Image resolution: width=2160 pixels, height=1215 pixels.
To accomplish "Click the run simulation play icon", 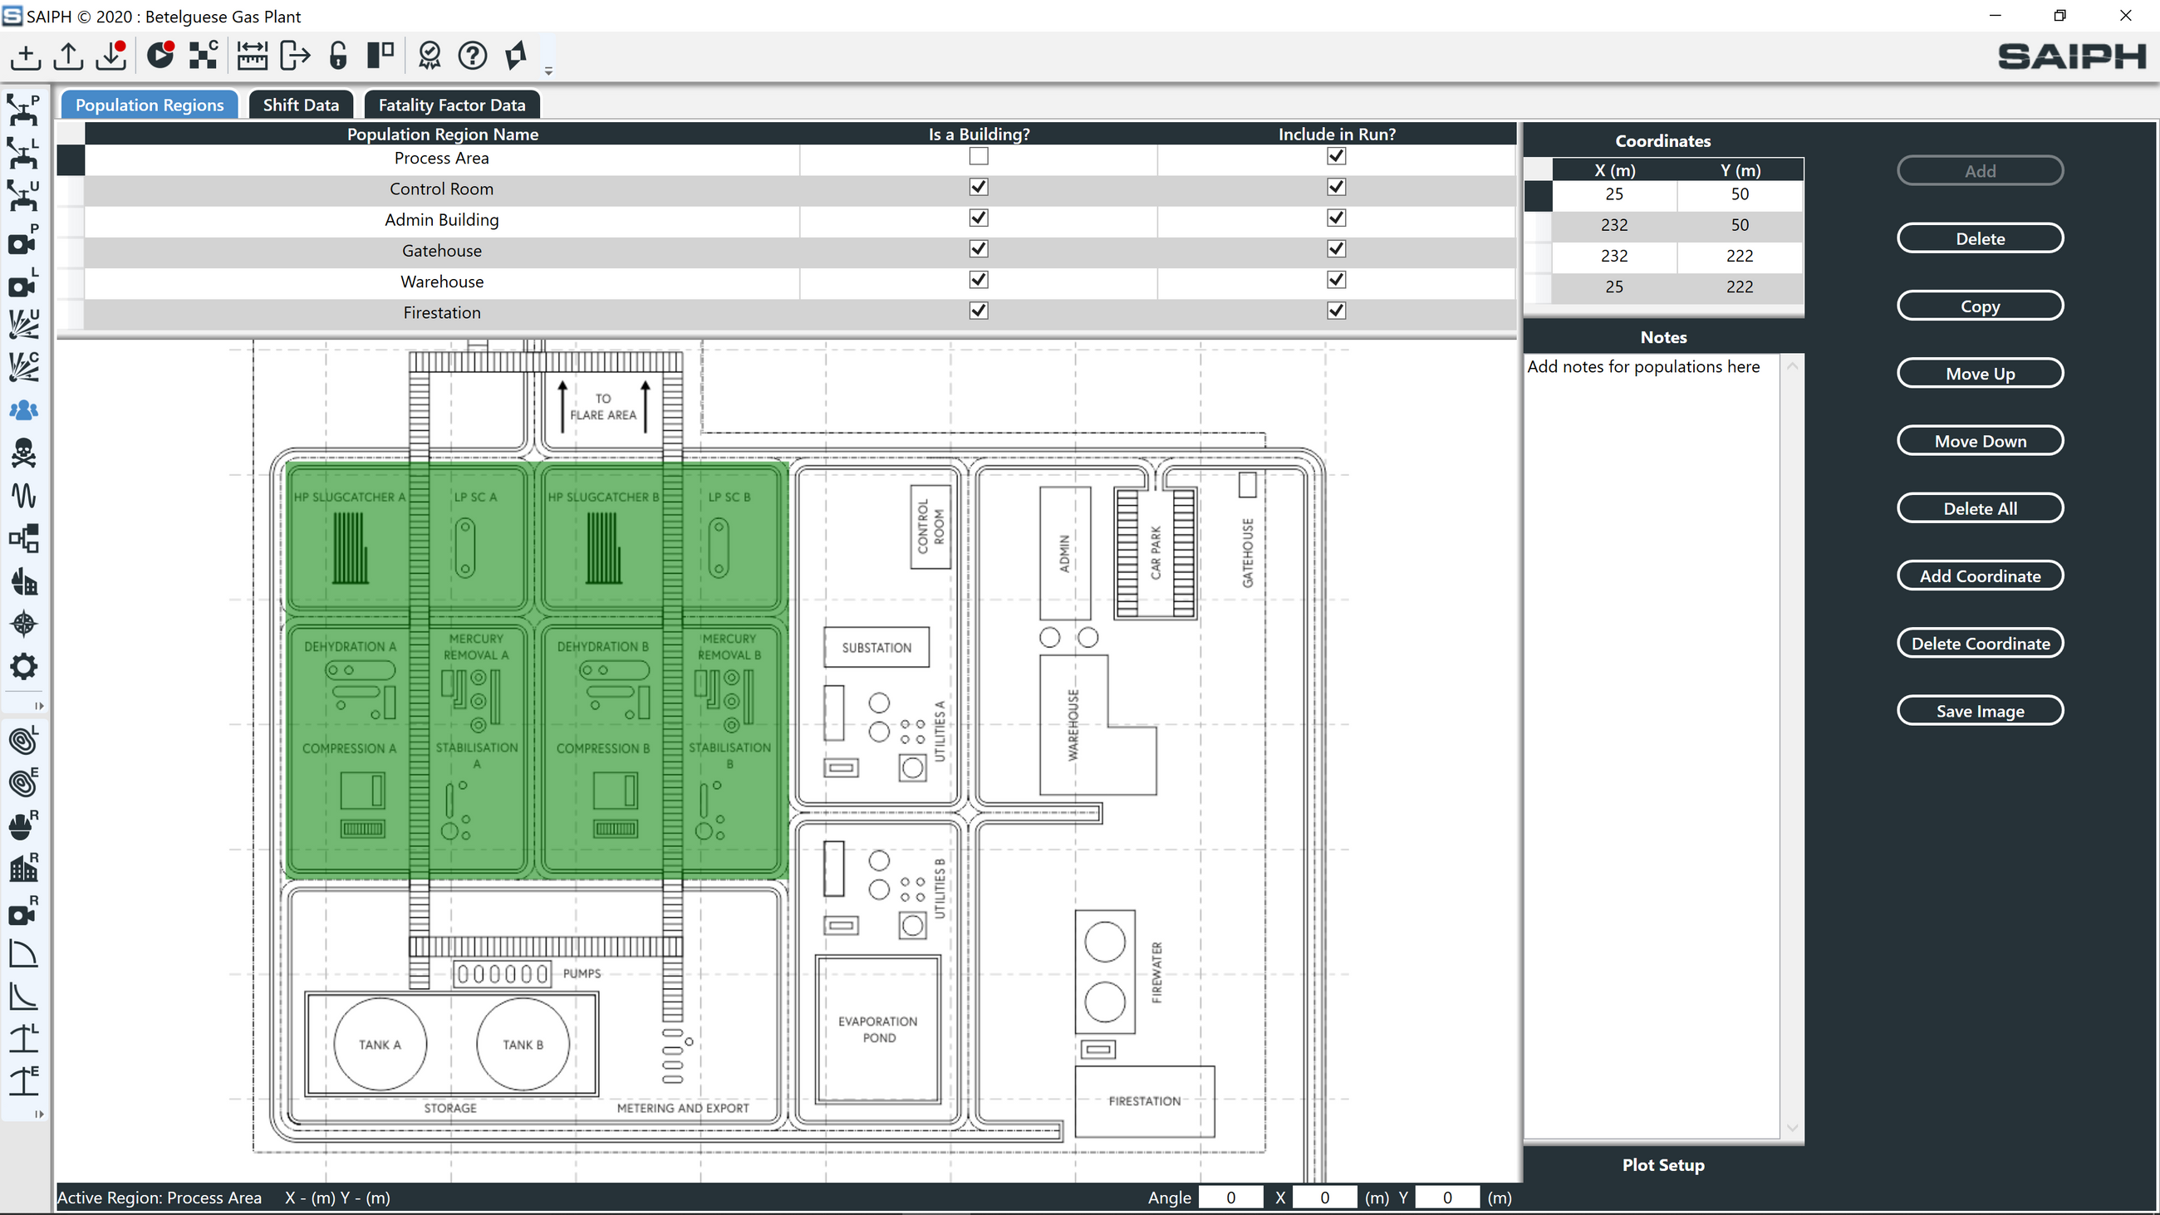I will point(159,56).
